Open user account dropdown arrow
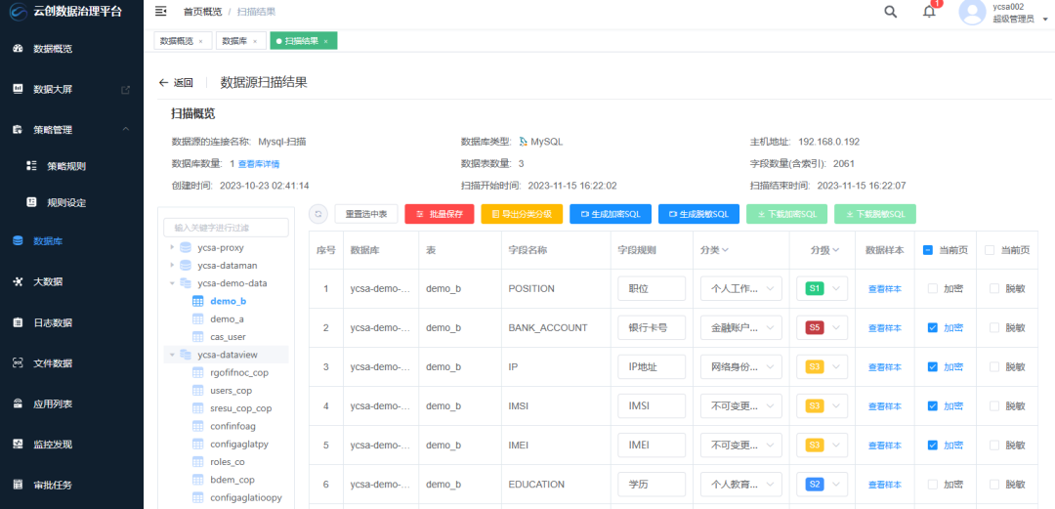This screenshot has width=1055, height=509. (1045, 20)
